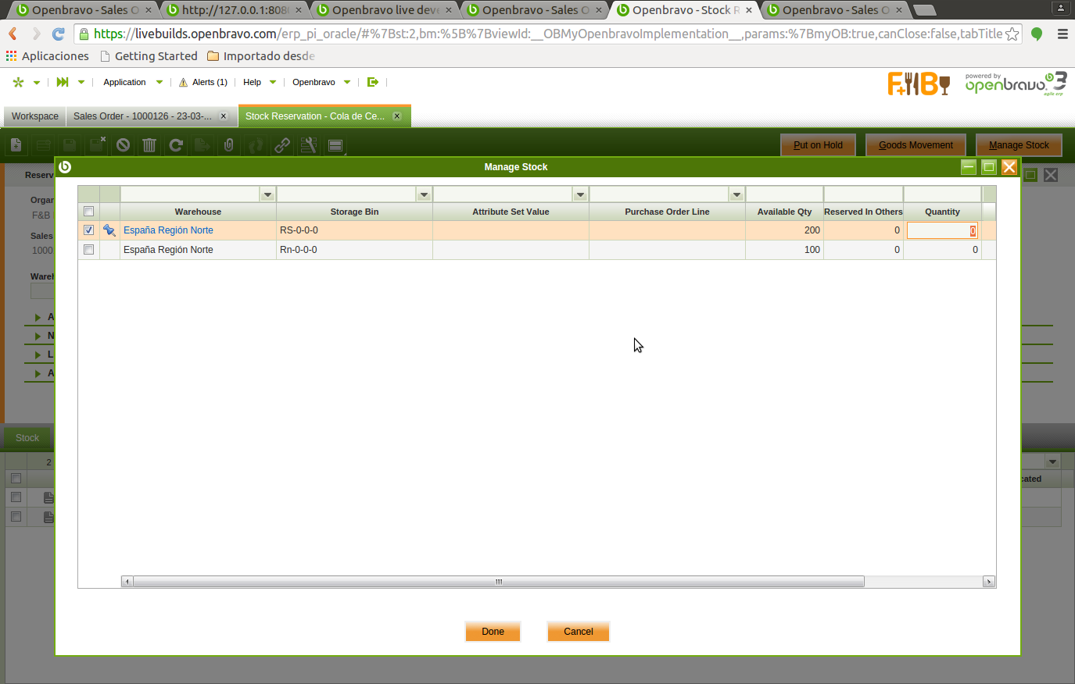Viewport: 1075px width, 684px height.
Task: Click the disabled save toolbar icon
Action: (x=70, y=144)
